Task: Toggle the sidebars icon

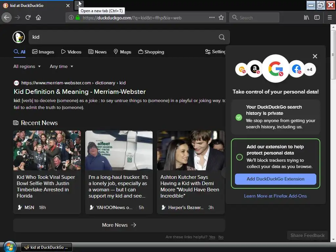Action: click(x=317, y=18)
